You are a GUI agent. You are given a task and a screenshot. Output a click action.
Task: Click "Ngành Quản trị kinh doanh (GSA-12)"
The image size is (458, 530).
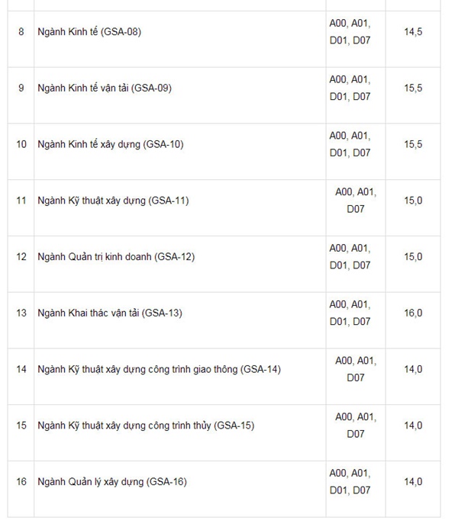(116, 257)
